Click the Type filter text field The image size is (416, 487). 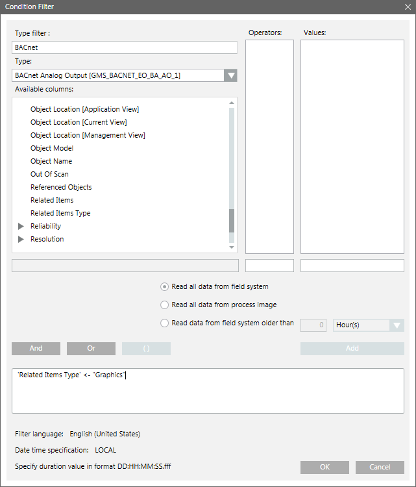click(x=125, y=47)
